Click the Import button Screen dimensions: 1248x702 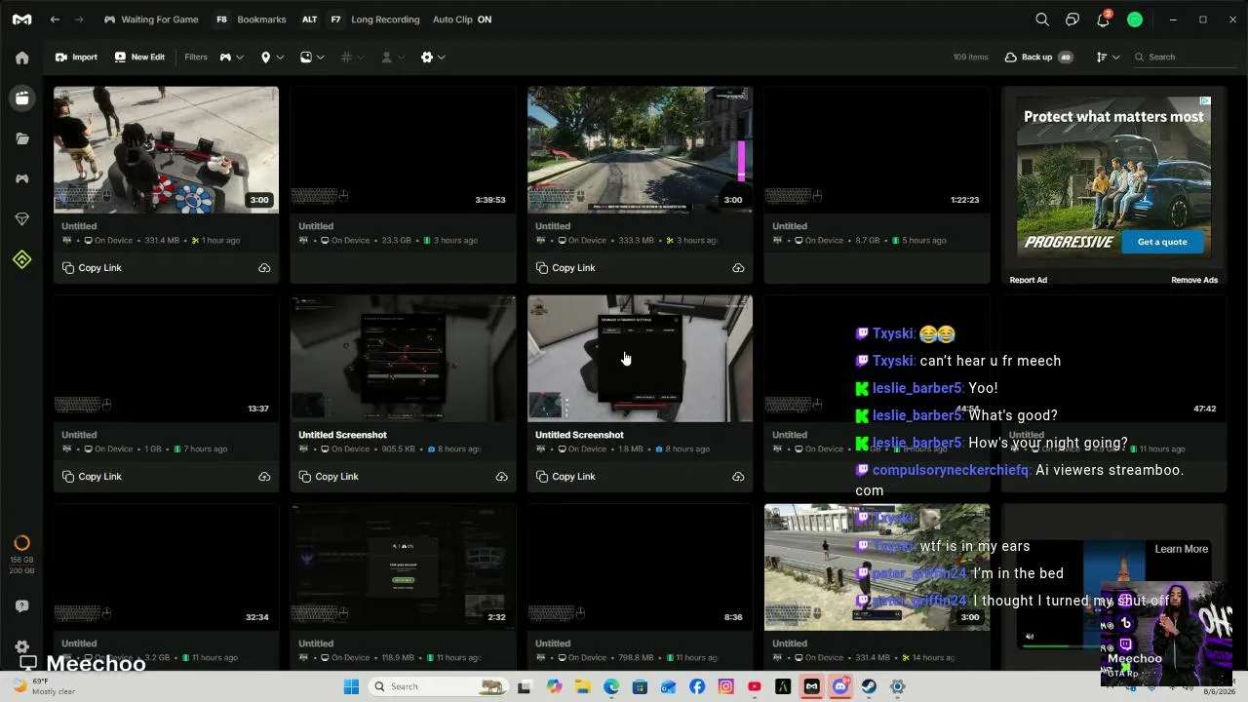76,58
